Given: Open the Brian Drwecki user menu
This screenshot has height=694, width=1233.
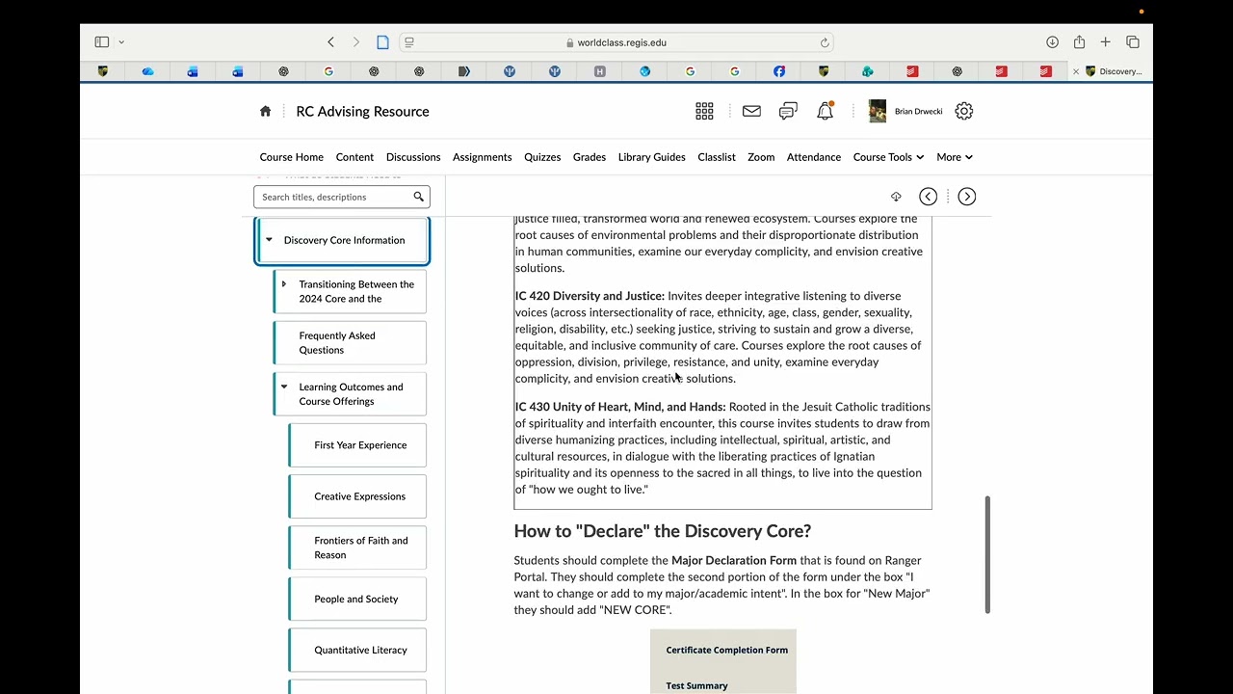Looking at the screenshot, I should [905, 111].
